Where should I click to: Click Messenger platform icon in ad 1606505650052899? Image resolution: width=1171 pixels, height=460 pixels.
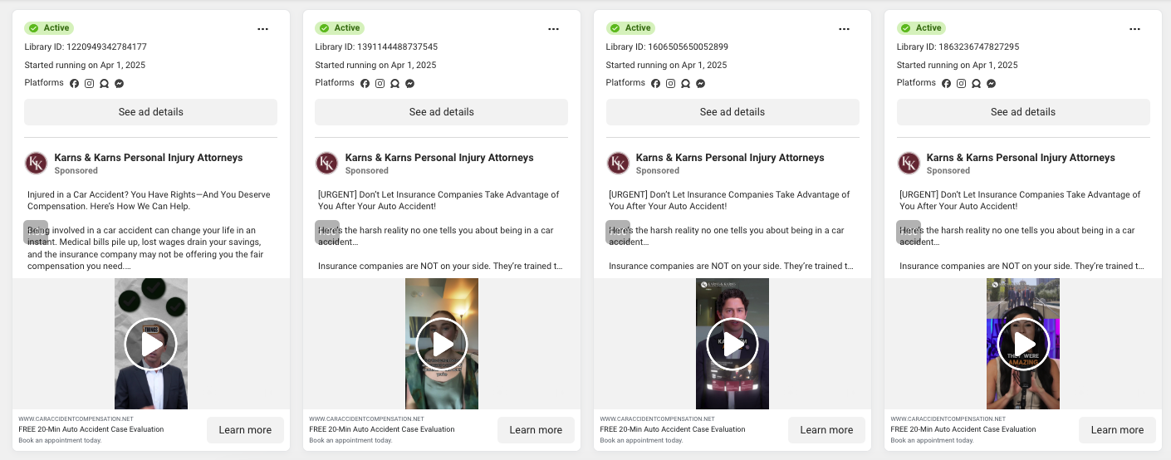point(701,84)
